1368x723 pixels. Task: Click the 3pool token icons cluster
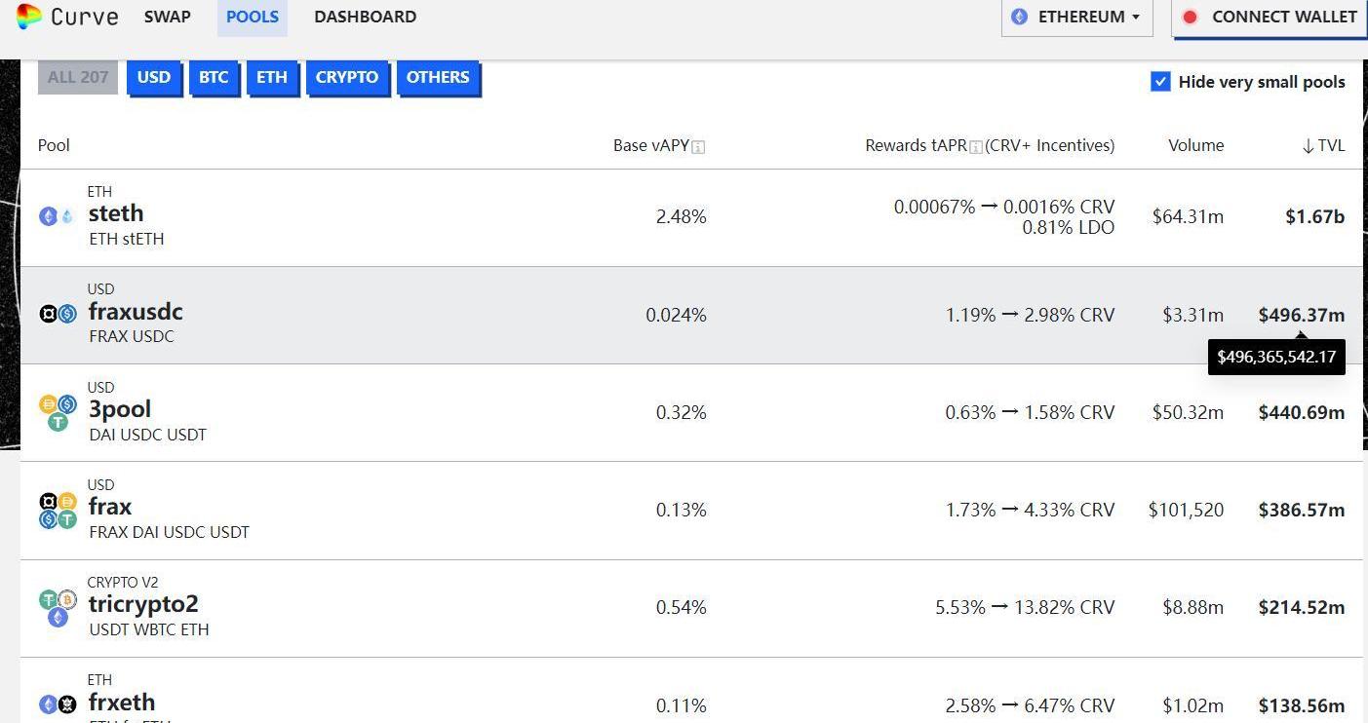click(x=58, y=411)
